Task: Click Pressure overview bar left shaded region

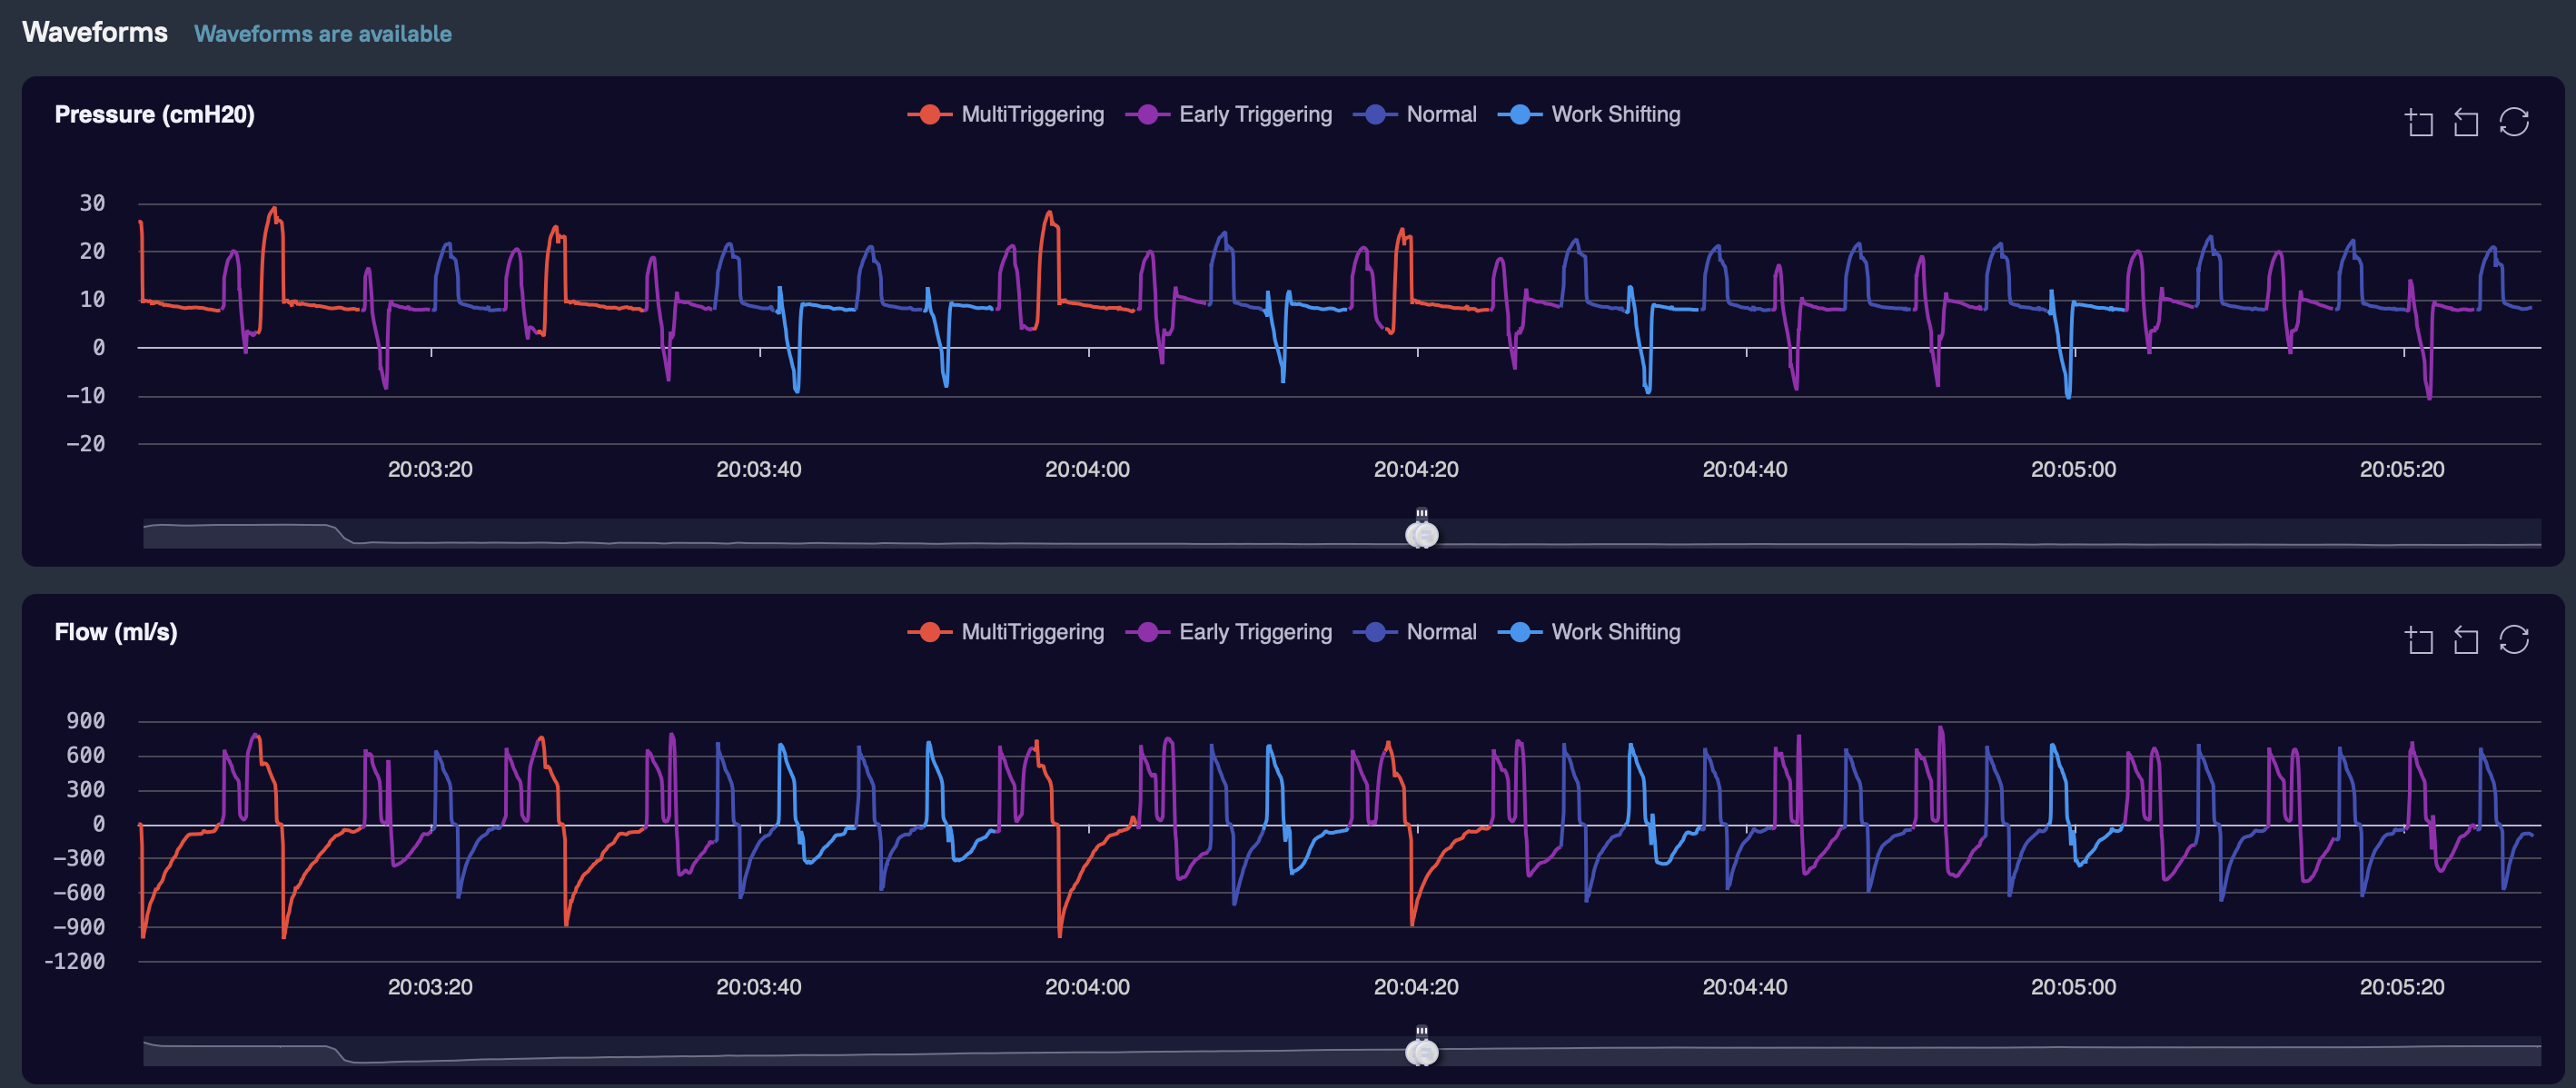Action: click(240, 535)
